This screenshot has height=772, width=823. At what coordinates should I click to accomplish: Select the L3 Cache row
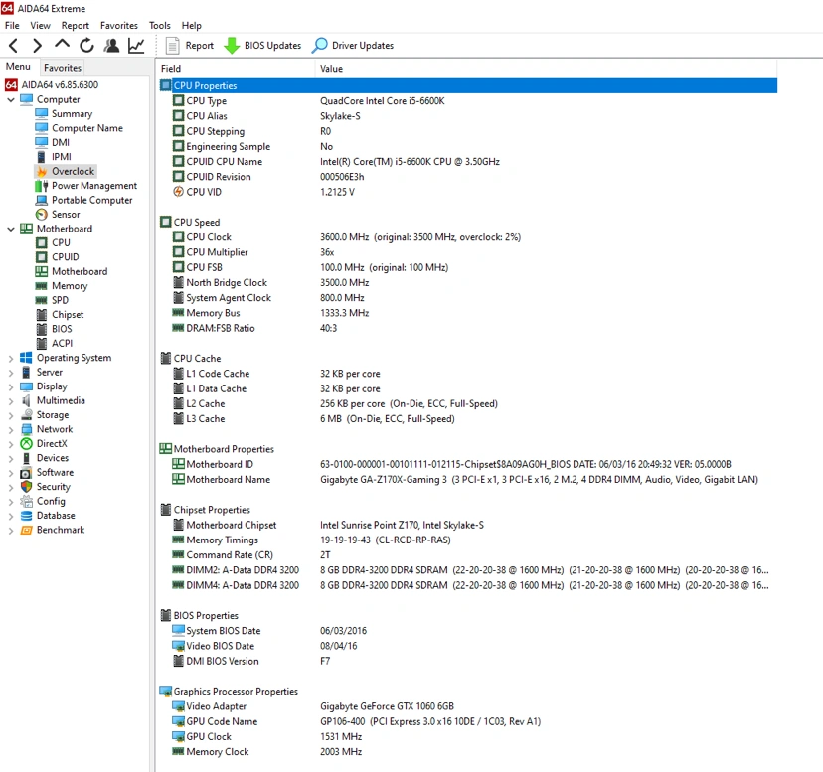tap(468, 419)
